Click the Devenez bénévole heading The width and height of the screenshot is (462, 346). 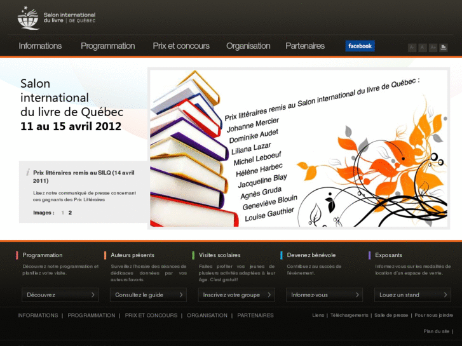(311, 255)
